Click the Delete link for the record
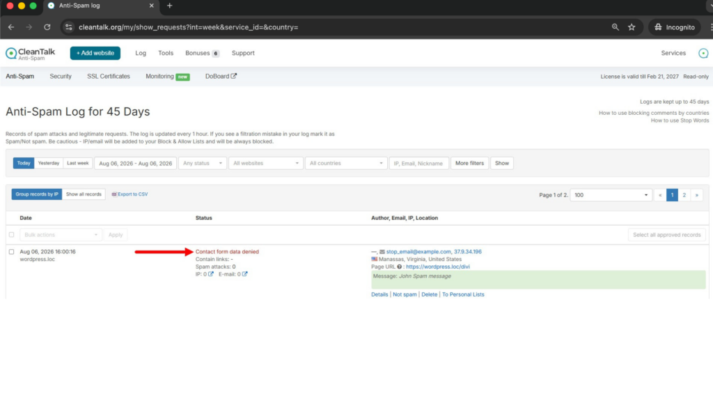Screen dimensions: 713x401 pyautogui.click(x=429, y=294)
